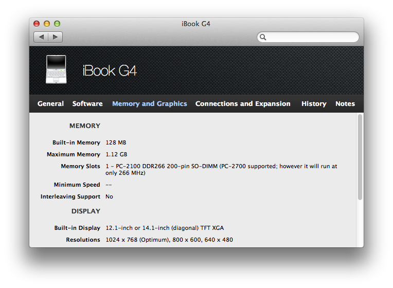Click the forward navigation arrow
The width and height of the screenshot is (393, 288).
56,37
